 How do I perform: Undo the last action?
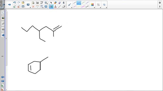pyautogui.click(x=15, y=3)
